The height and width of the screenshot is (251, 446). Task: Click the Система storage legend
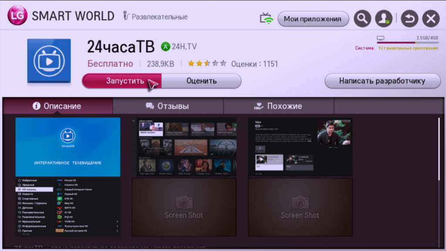364,48
